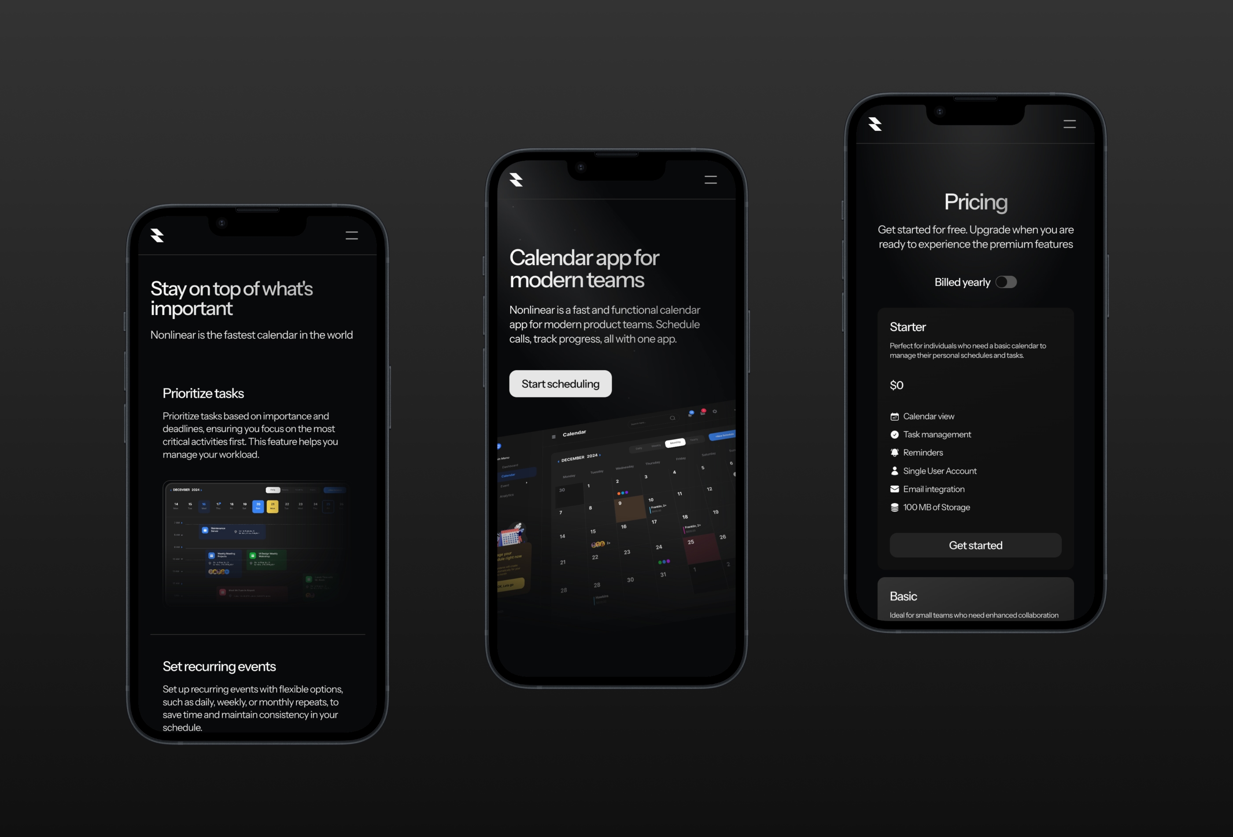
Task: Click the storage icon showing 100 MB
Action: pyautogui.click(x=893, y=507)
